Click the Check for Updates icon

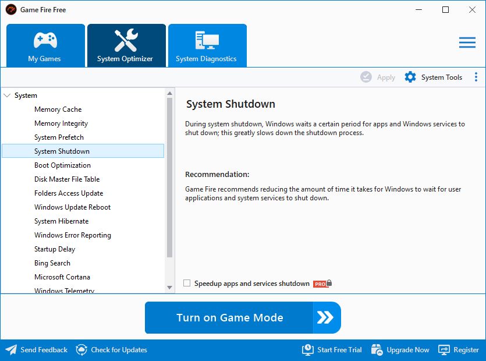(x=81, y=350)
